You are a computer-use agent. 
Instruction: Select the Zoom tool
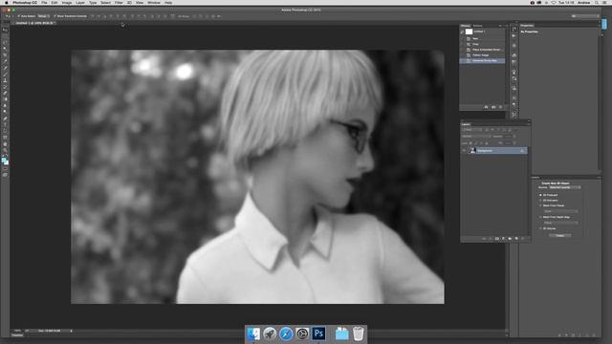5,150
